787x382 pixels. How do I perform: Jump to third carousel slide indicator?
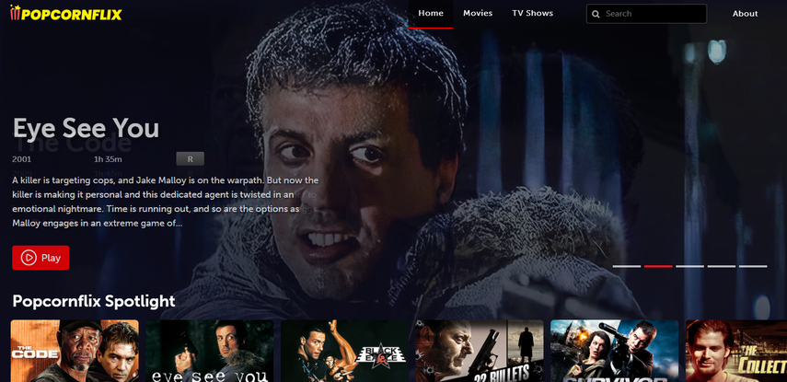pos(689,266)
